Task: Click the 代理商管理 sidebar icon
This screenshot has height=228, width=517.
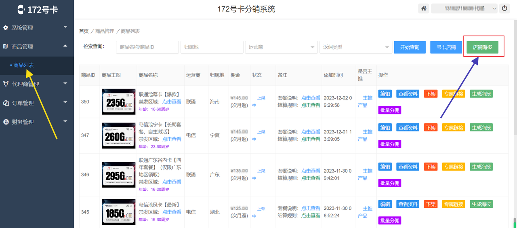Action: [x=6, y=84]
